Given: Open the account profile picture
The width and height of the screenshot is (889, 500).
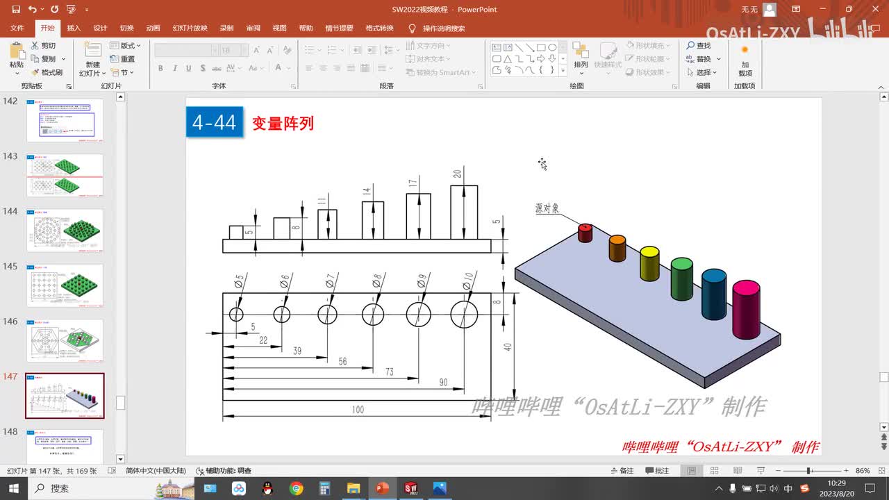Looking at the screenshot, I should 769,10.
